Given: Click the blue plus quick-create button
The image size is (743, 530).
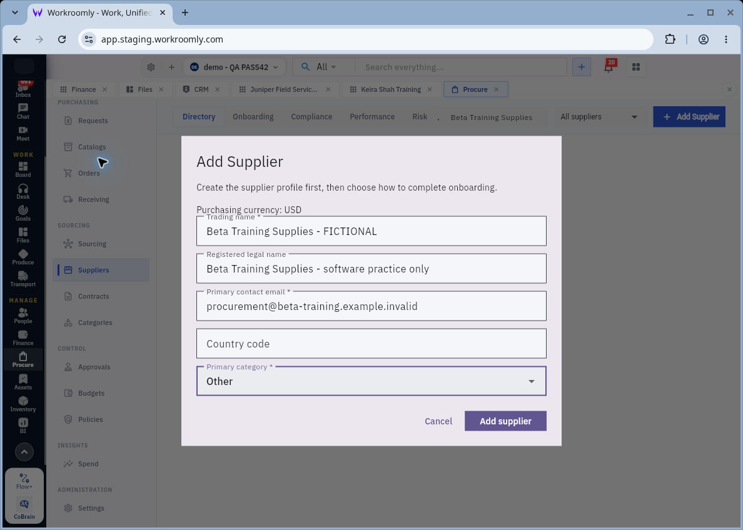Looking at the screenshot, I should point(582,67).
